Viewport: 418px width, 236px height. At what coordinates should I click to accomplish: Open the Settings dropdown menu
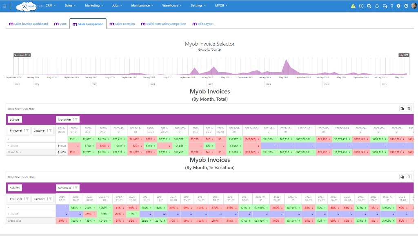pos(198,5)
